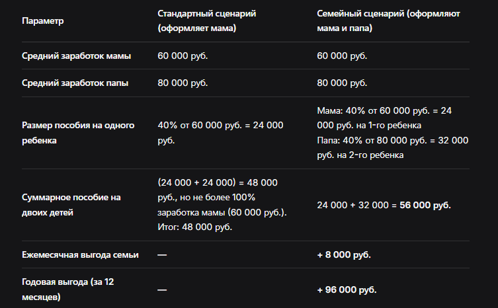Click '80 000 руб.' in the family scenario column

tap(342, 83)
